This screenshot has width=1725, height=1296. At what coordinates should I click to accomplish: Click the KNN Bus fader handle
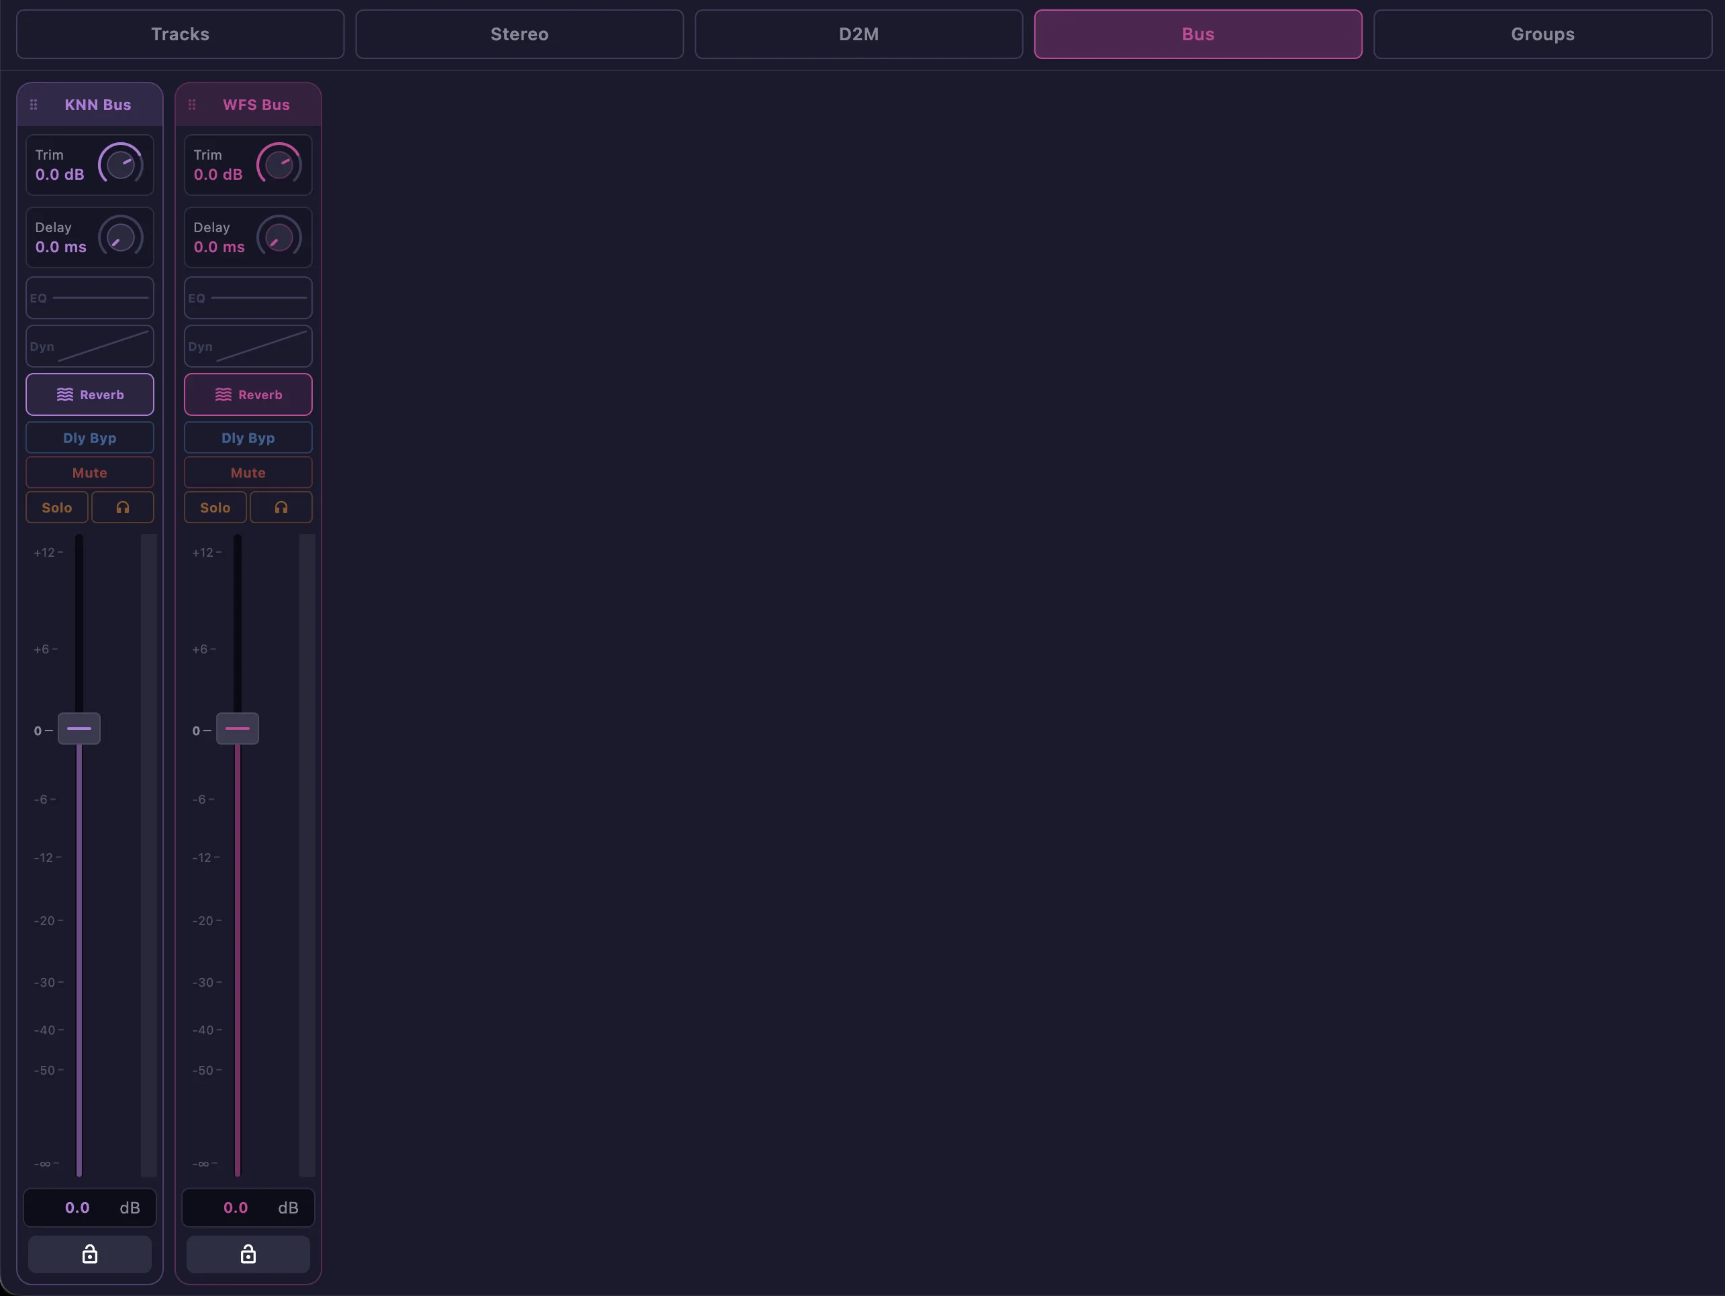click(79, 728)
